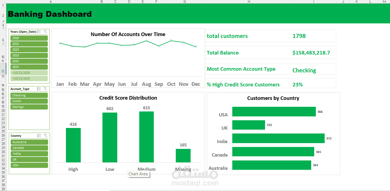Toggle the 2020 year slicer item
Image resolution: width=390 pixels, height=191 pixels.
click(x=29, y=38)
